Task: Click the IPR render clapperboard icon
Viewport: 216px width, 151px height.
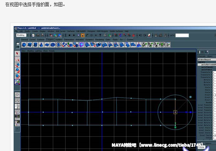Action: (x=161, y=35)
